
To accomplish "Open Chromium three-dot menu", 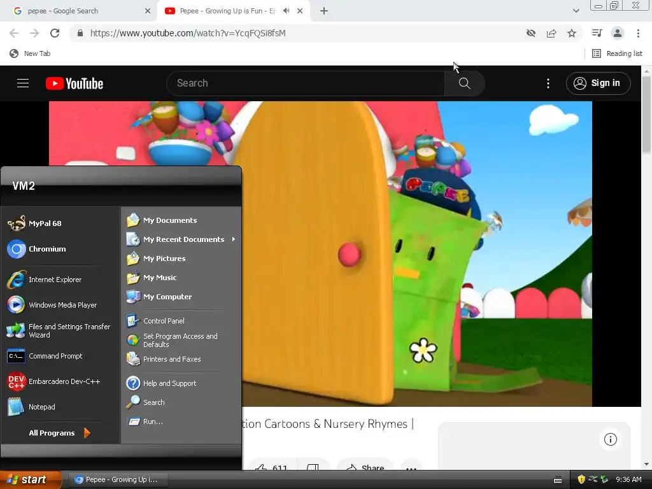I will click(x=638, y=33).
